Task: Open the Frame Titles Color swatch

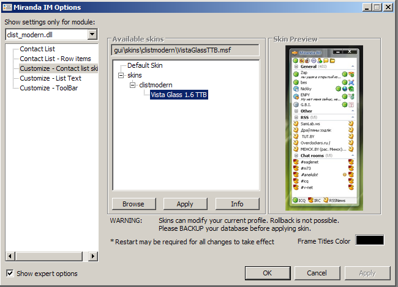Action: tap(370, 240)
